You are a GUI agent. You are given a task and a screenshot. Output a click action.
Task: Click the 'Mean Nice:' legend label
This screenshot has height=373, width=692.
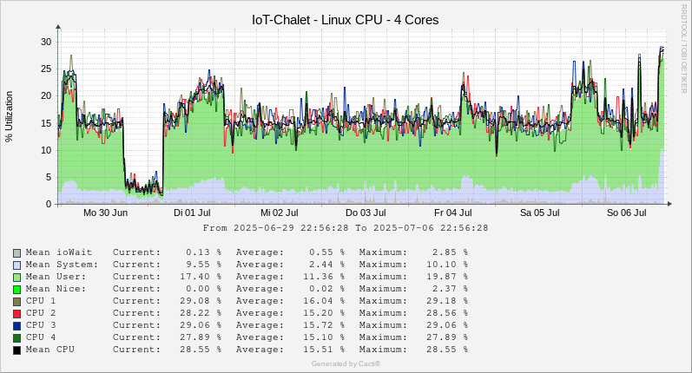(x=56, y=289)
